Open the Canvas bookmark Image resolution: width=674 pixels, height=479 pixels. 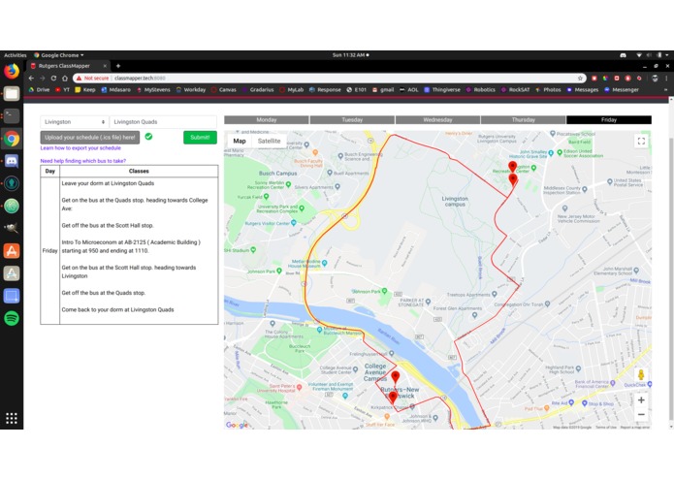223,90
